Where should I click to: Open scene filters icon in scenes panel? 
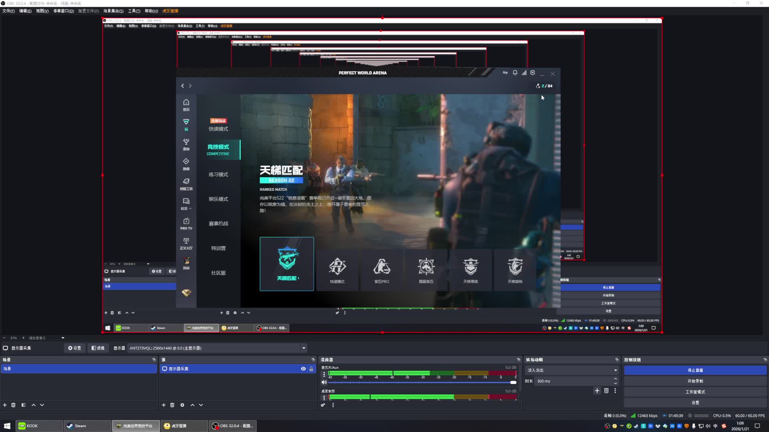pos(23,405)
